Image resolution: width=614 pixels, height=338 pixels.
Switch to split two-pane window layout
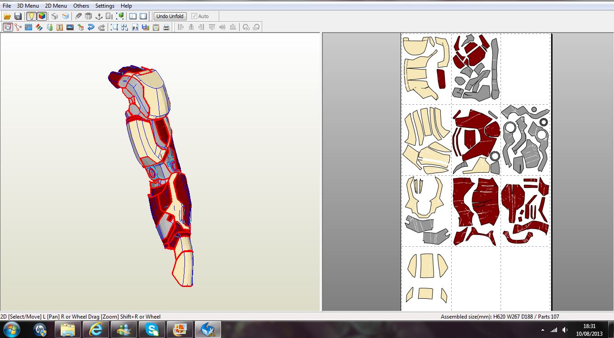pos(133,16)
